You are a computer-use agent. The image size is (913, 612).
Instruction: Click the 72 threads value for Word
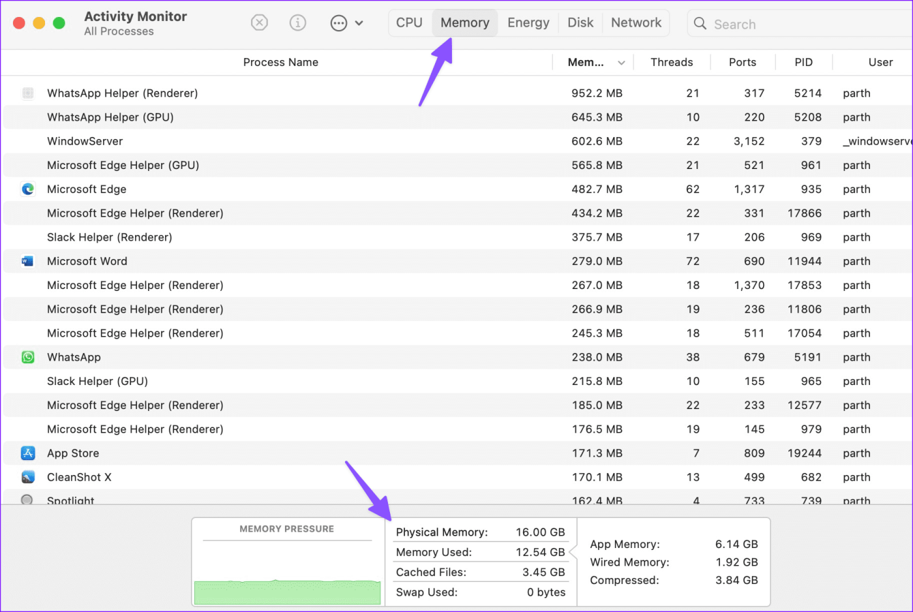pos(693,261)
